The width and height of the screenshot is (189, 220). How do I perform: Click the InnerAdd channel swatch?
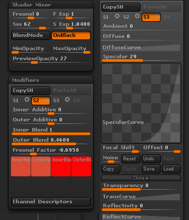pos(21,166)
